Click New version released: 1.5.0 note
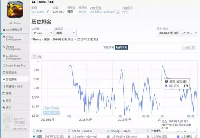The image size is (200, 138). (x=176, y=126)
